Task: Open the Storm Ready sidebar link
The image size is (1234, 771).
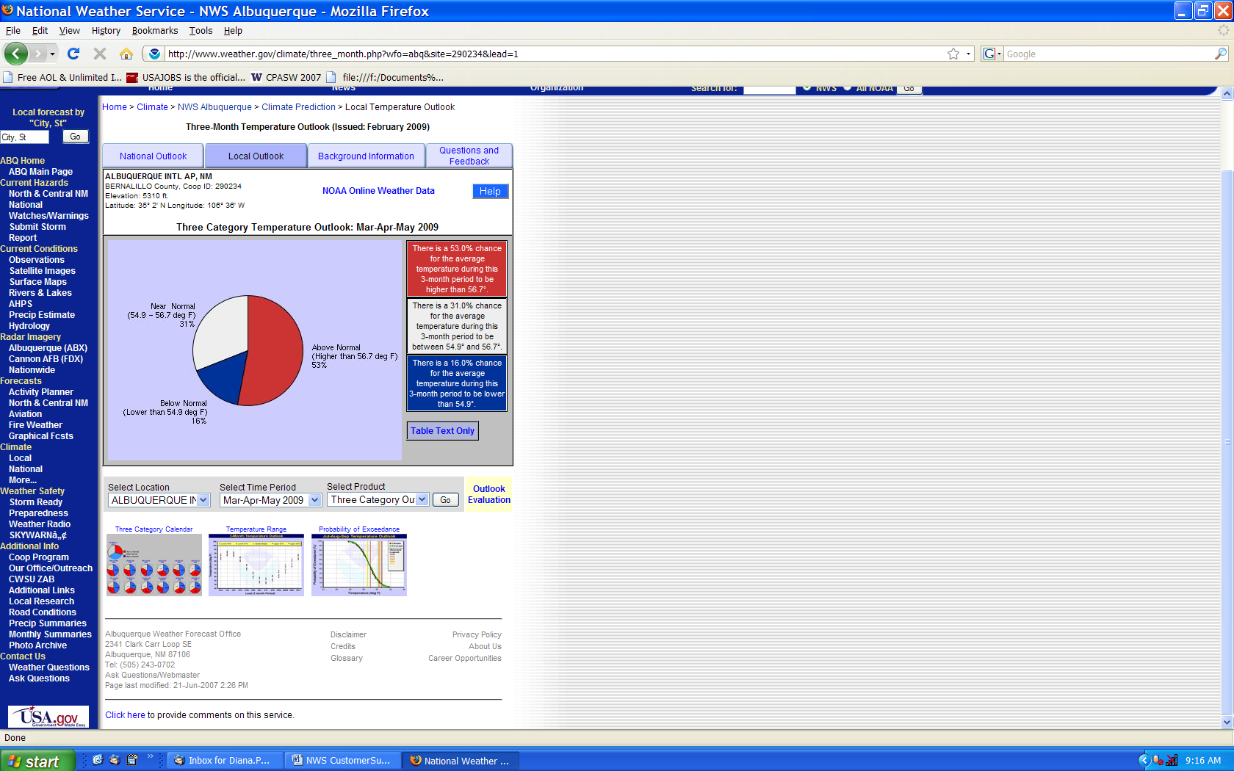Action: click(36, 502)
